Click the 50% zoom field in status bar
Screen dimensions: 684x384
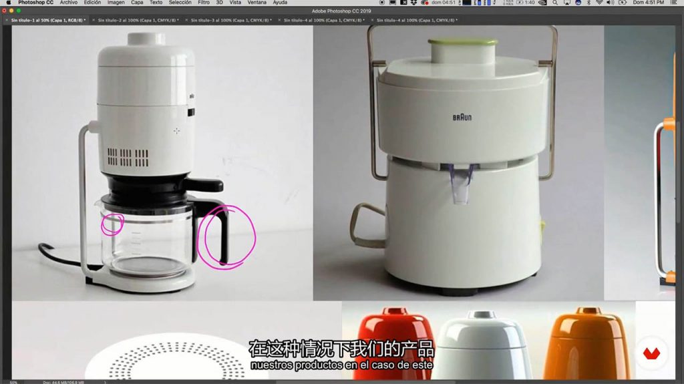(13, 382)
